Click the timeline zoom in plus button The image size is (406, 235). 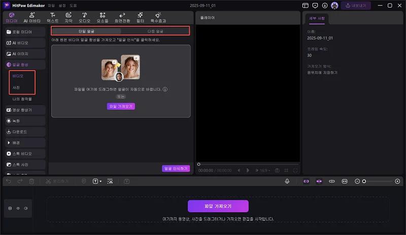point(397,181)
